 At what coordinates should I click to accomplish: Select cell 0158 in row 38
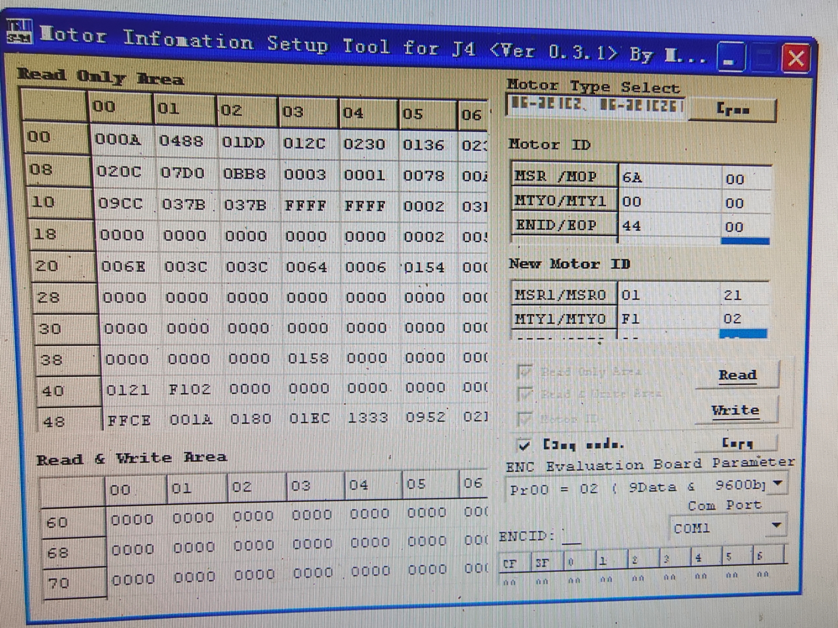[x=308, y=358]
